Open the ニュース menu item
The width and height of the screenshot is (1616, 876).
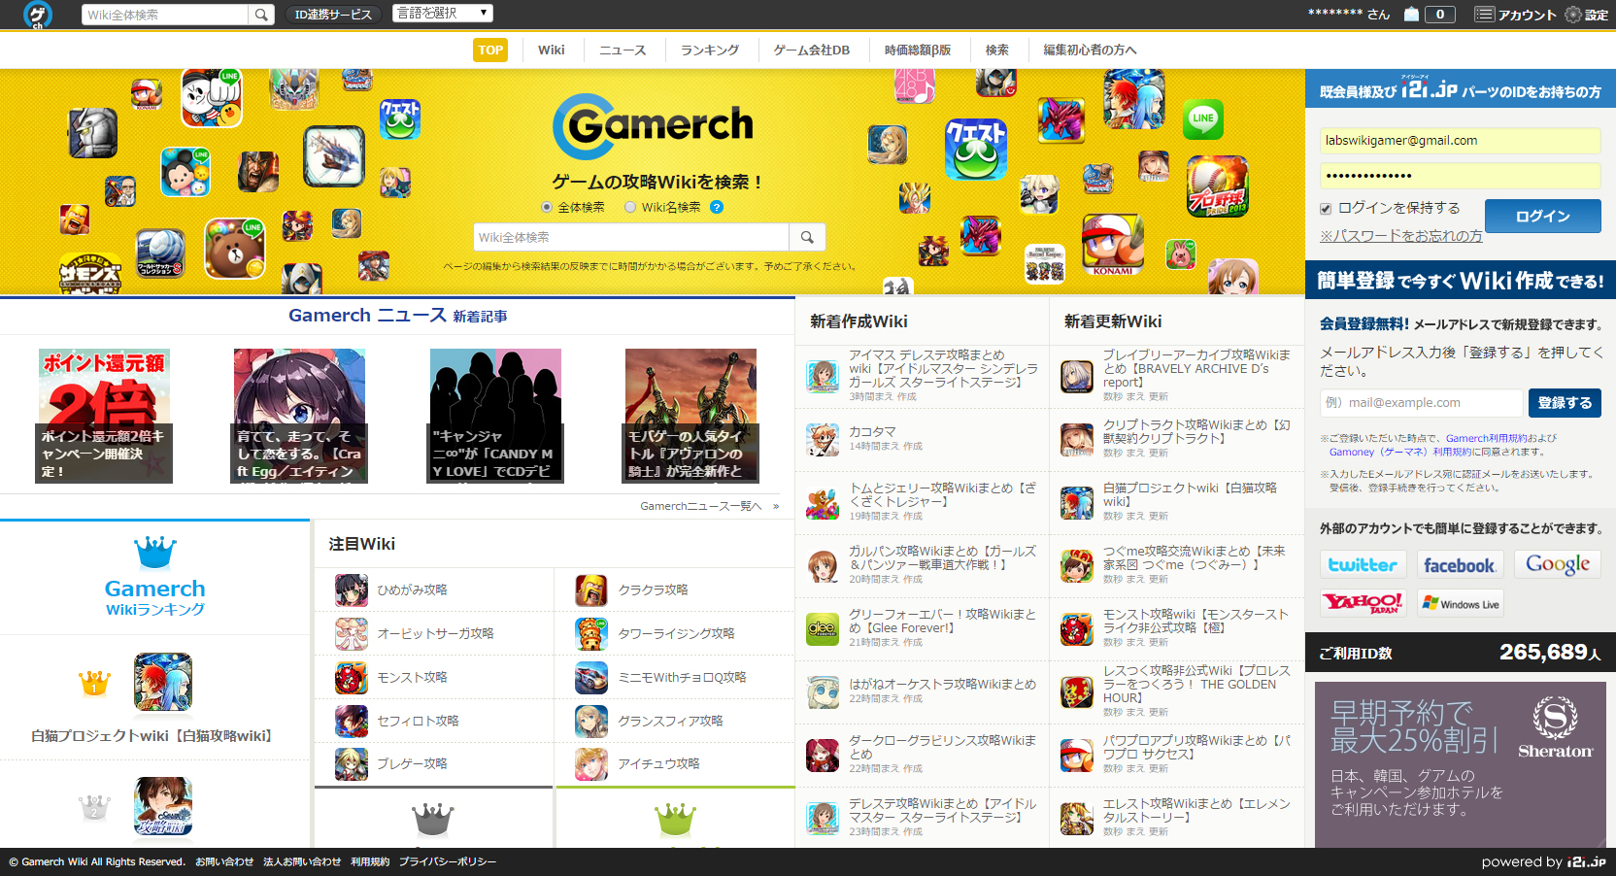623,50
